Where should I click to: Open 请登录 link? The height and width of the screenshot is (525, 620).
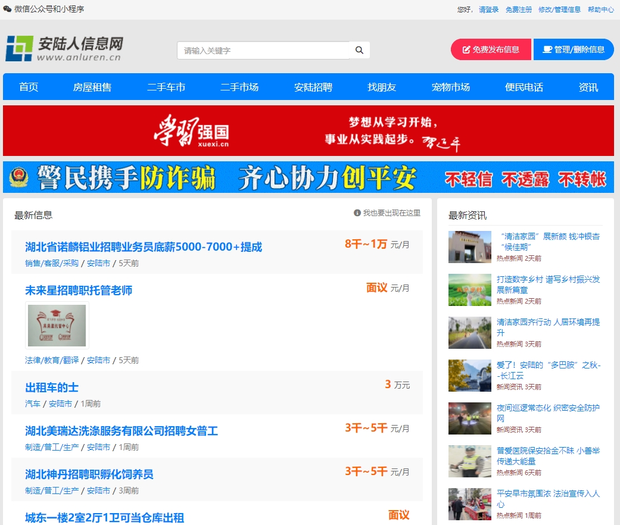point(488,10)
